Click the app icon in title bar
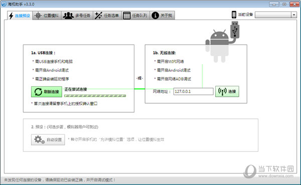The width and height of the screenshot is (301, 185). 4,4
